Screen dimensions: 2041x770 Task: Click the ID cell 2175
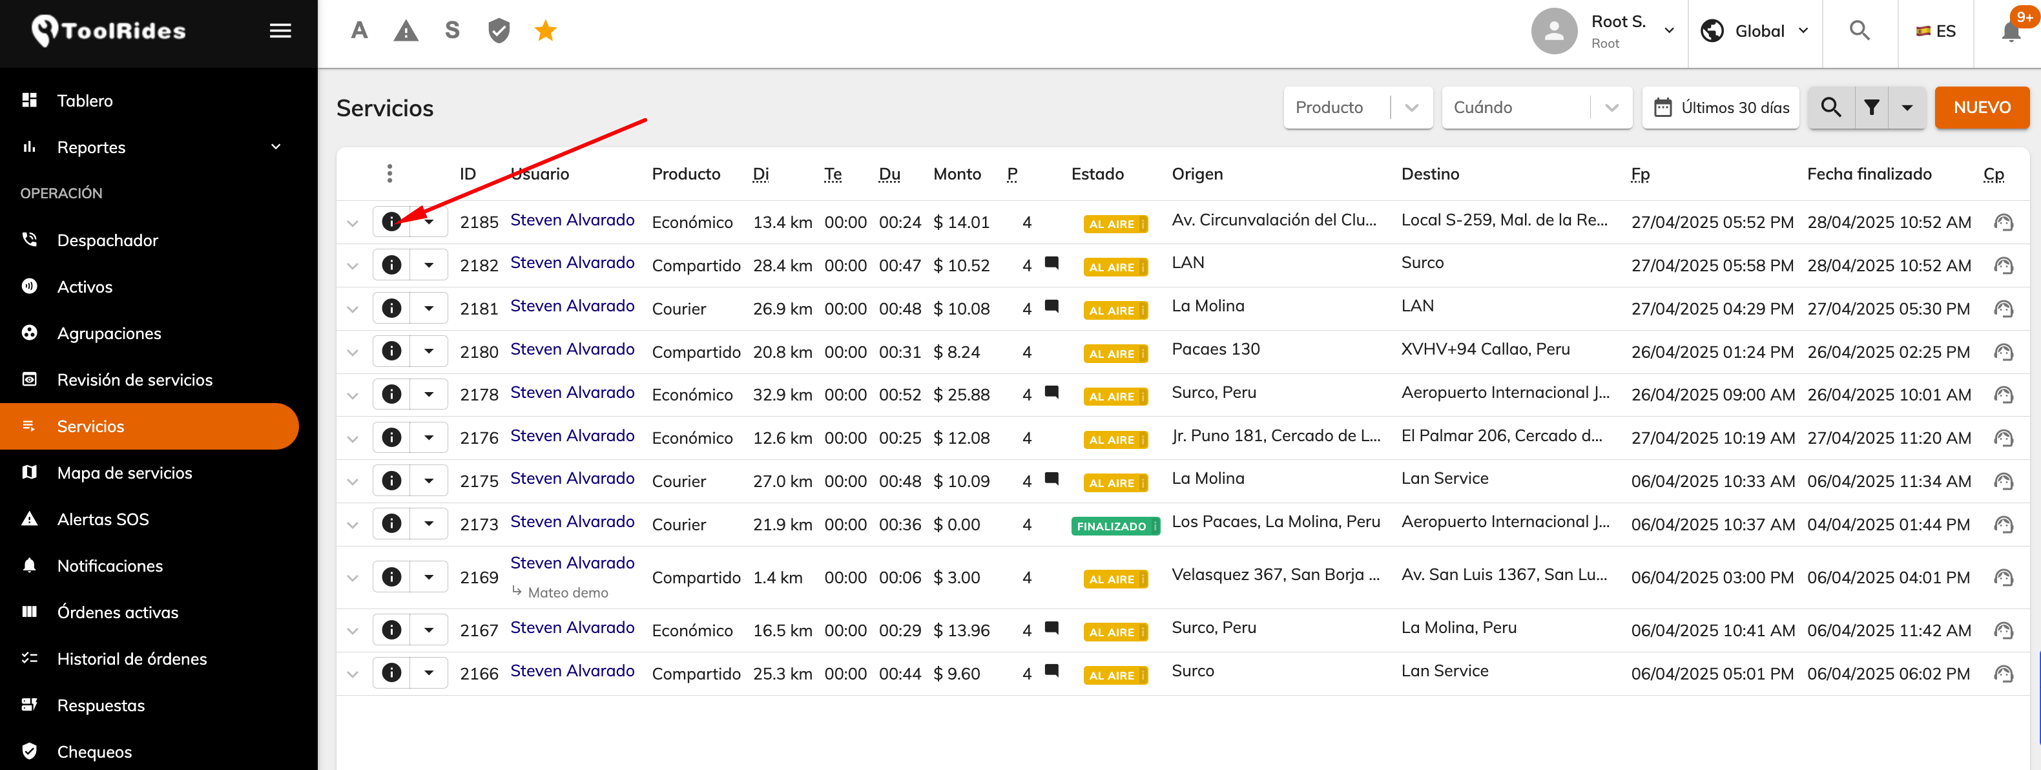point(479,482)
